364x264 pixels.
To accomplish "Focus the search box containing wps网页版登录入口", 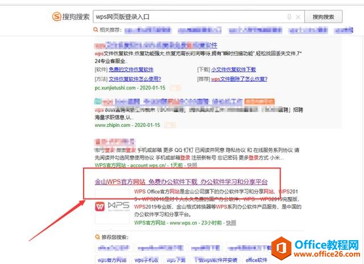I will click(x=198, y=16).
